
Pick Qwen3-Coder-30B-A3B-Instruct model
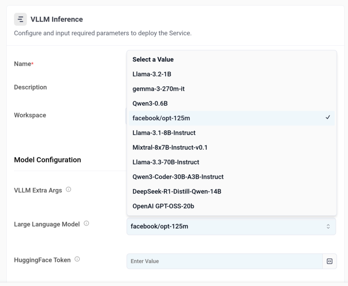[x=232, y=176]
